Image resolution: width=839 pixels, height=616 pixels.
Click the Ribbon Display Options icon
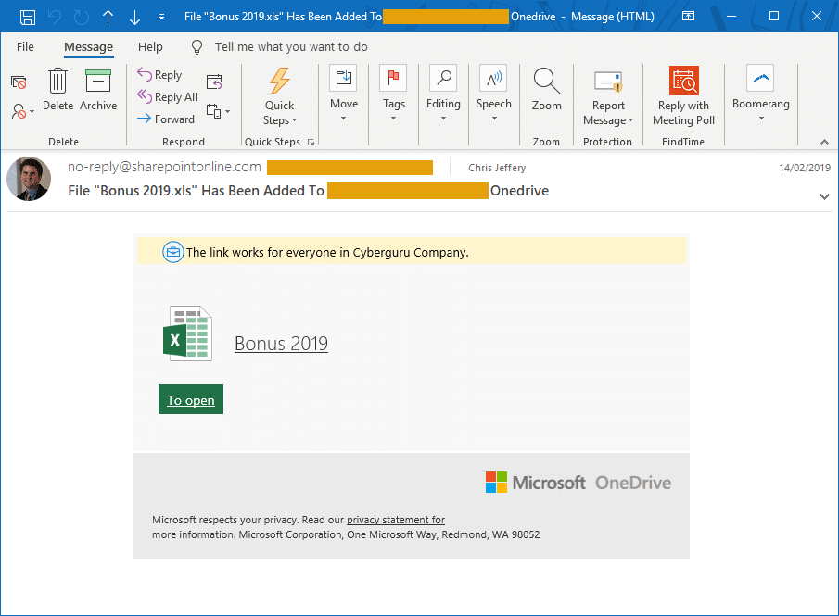(x=688, y=17)
